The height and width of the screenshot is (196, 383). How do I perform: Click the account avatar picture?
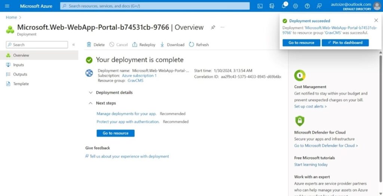coord(377,6)
